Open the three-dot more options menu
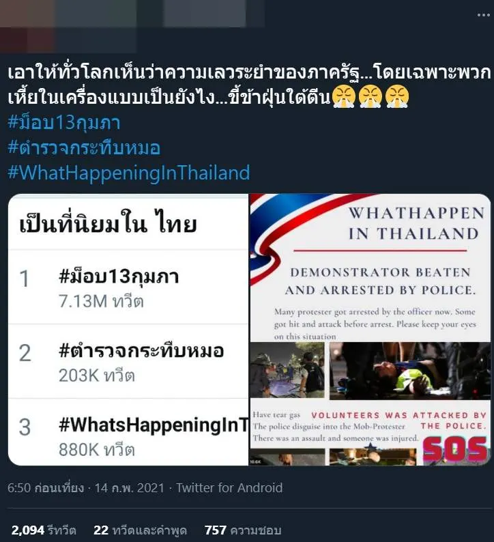This screenshot has width=494, height=542. pos(483,15)
